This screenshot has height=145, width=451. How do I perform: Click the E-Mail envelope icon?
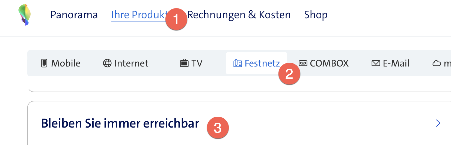[376, 63]
